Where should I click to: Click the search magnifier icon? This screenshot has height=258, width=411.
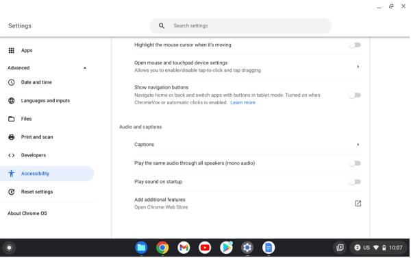[x=162, y=25]
